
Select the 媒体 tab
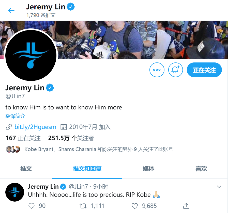coord(148,169)
